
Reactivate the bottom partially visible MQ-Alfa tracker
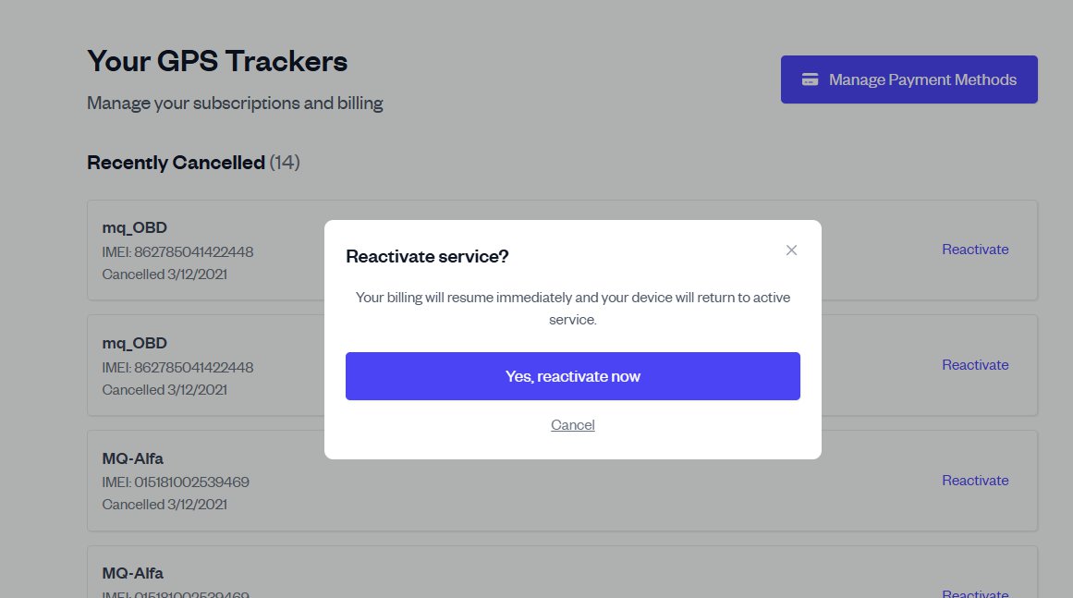point(975,592)
